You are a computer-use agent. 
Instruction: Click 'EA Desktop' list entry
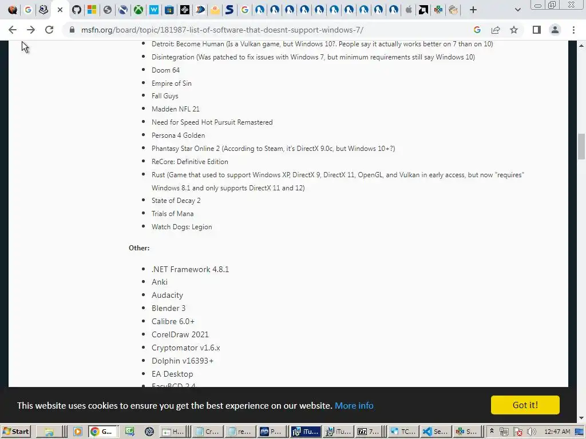[172, 374]
